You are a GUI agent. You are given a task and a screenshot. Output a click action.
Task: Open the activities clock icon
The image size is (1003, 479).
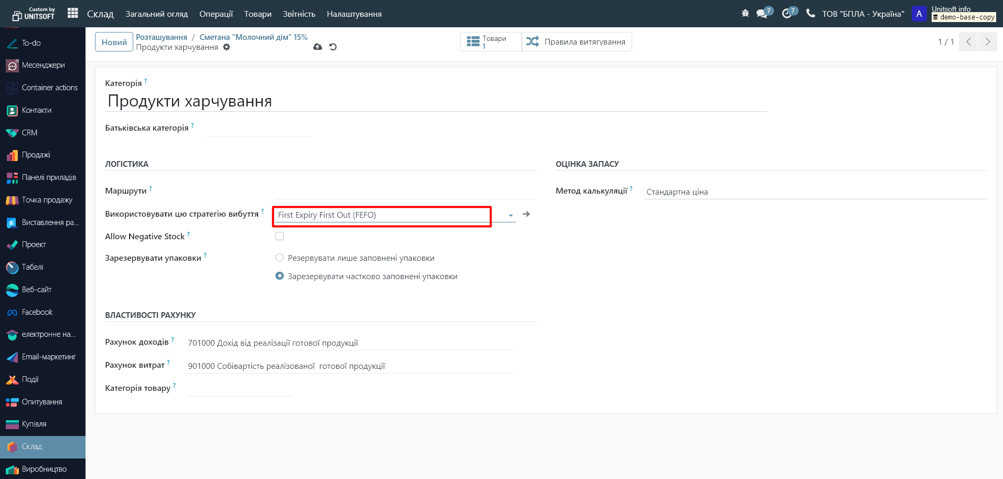[787, 14]
